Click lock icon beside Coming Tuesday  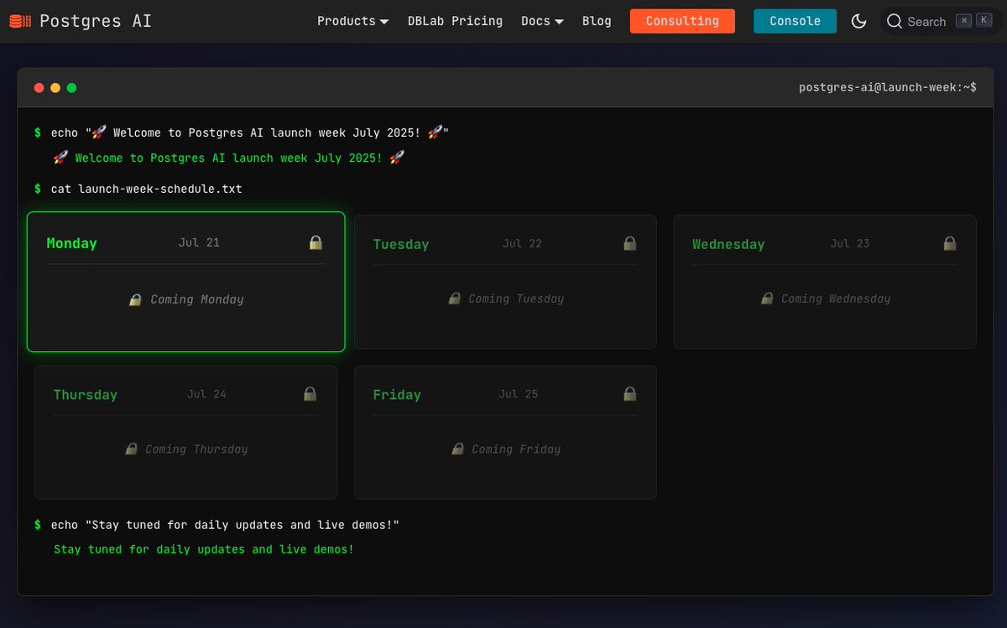454,298
